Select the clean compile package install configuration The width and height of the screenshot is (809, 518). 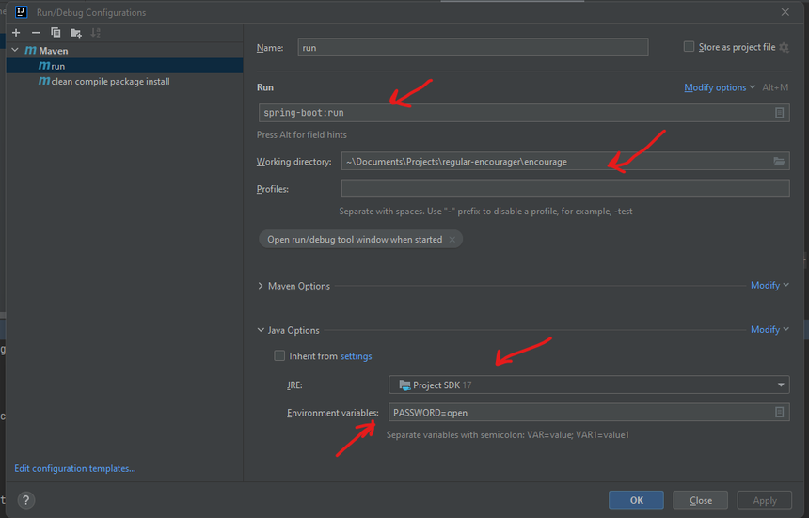[x=109, y=82]
